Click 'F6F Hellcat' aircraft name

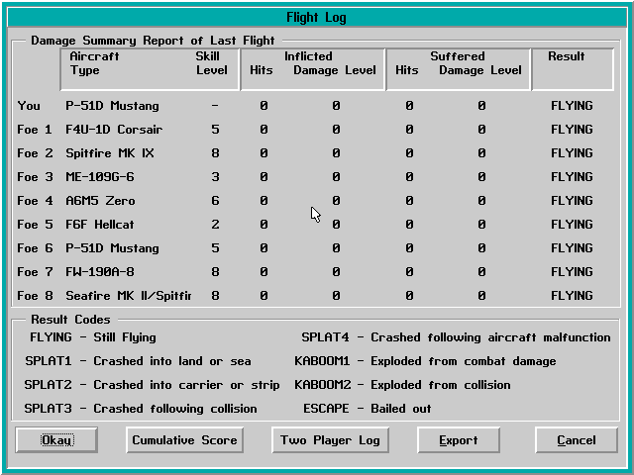pyautogui.click(x=100, y=225)
